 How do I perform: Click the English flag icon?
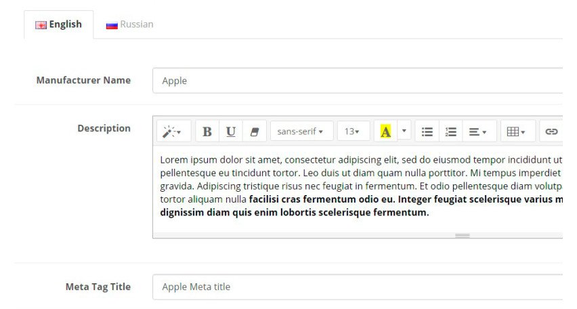[x=41, y=25]
